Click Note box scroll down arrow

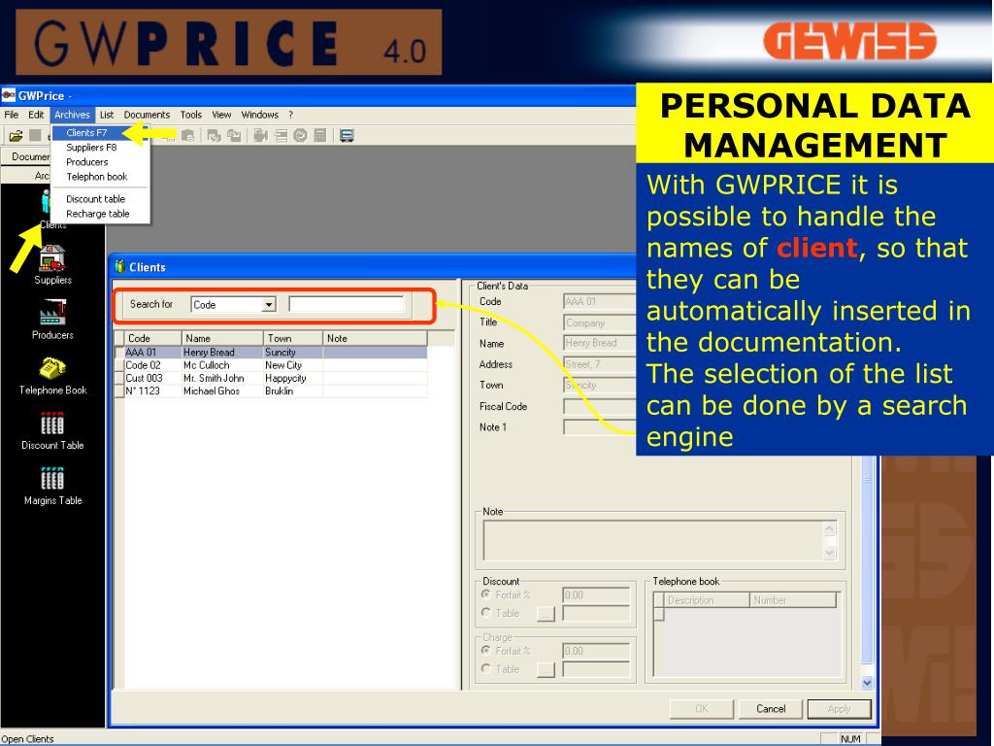click(830, 553)
